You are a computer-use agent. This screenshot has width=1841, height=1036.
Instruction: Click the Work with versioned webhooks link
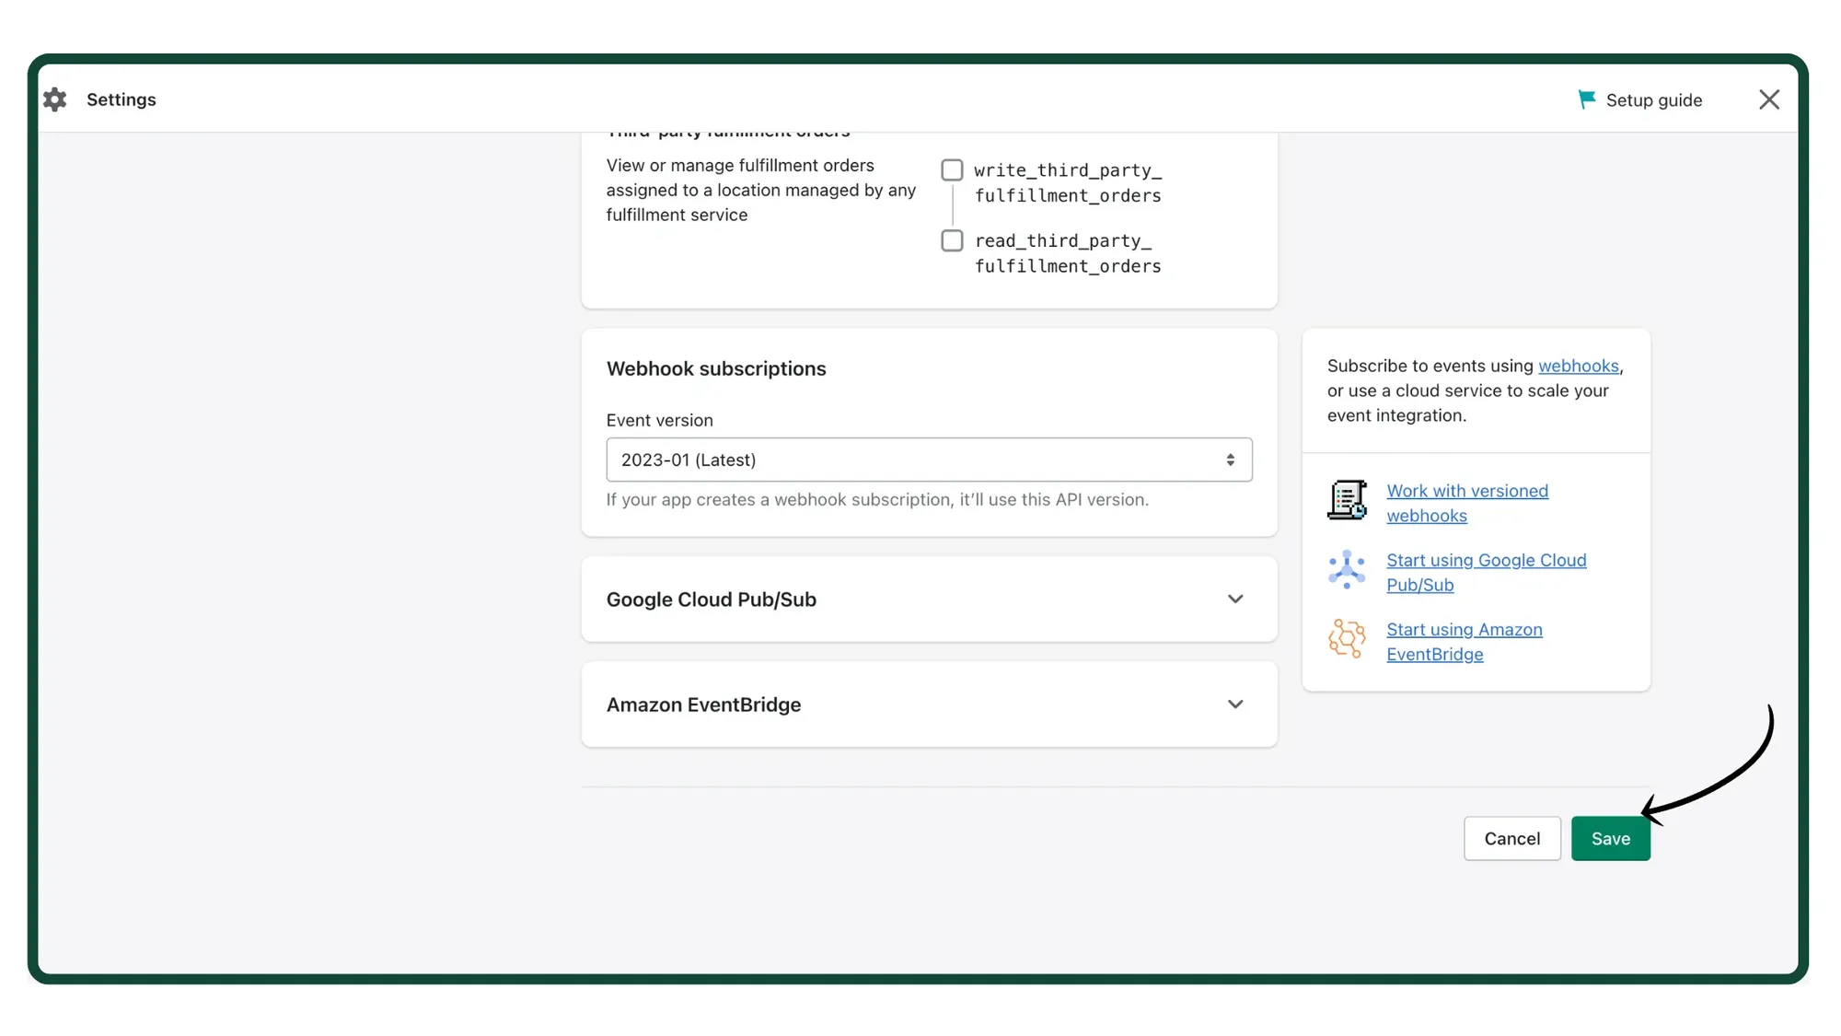[x=1467, y=503]
